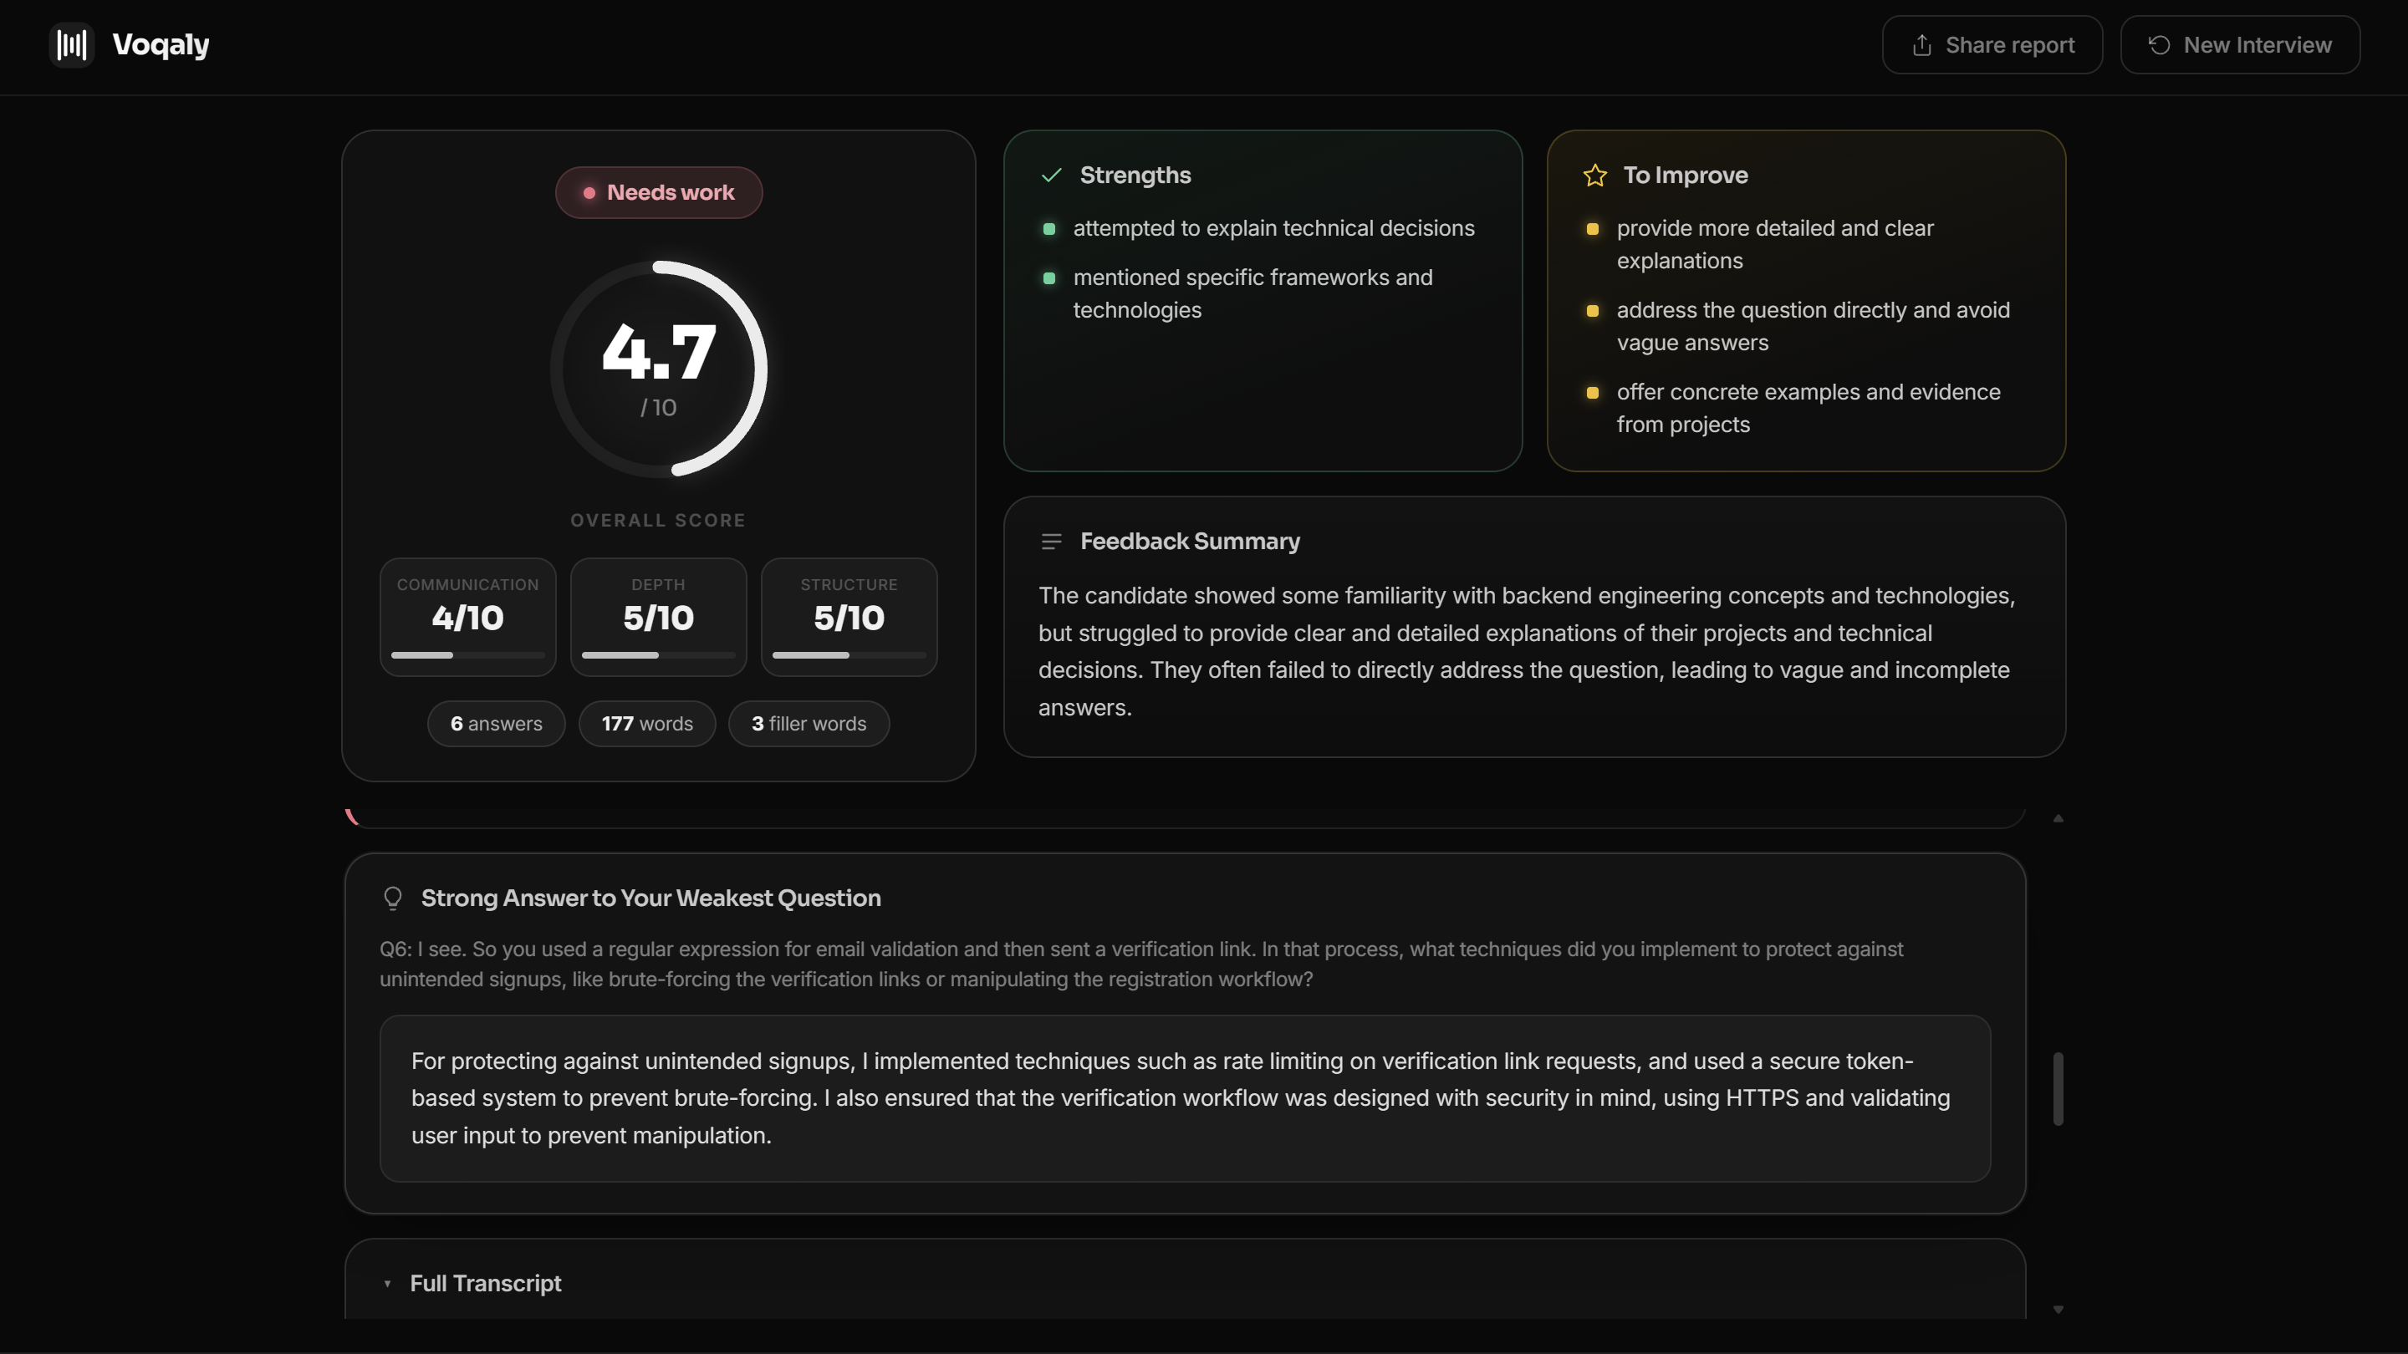The image size is (2408, 1354).
Task: Click the Voqaly brand name
Action: tap(161, 45)
